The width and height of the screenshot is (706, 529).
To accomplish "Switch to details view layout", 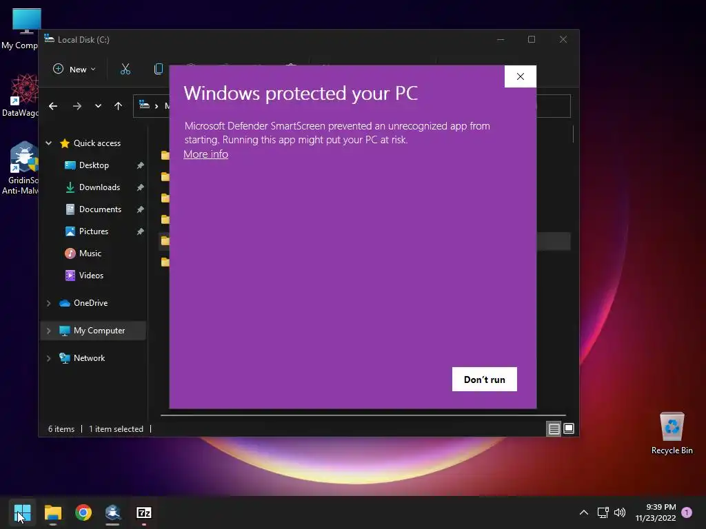I will point(554,428).
